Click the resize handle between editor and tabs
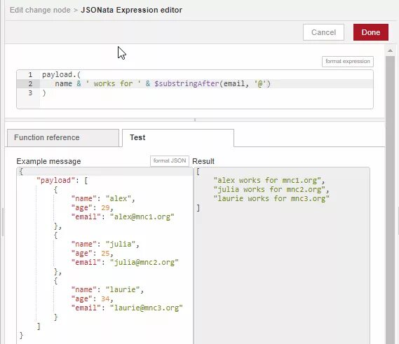 [195, 120]
